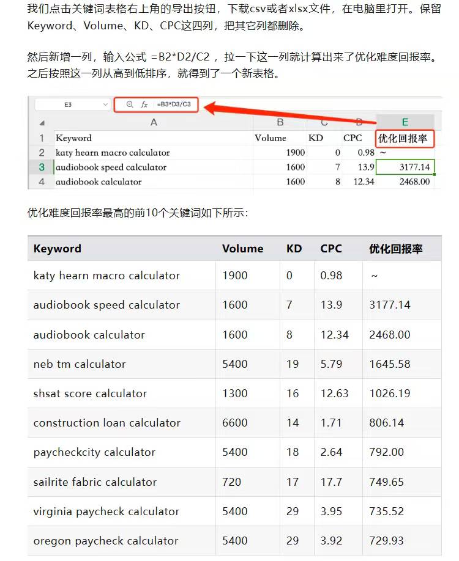Click cell E3 showing 3177.14 in spreadsheet

(405, 167)
